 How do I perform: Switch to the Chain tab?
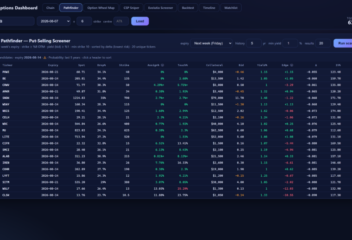pyautogui.click(x=50, y=7)
